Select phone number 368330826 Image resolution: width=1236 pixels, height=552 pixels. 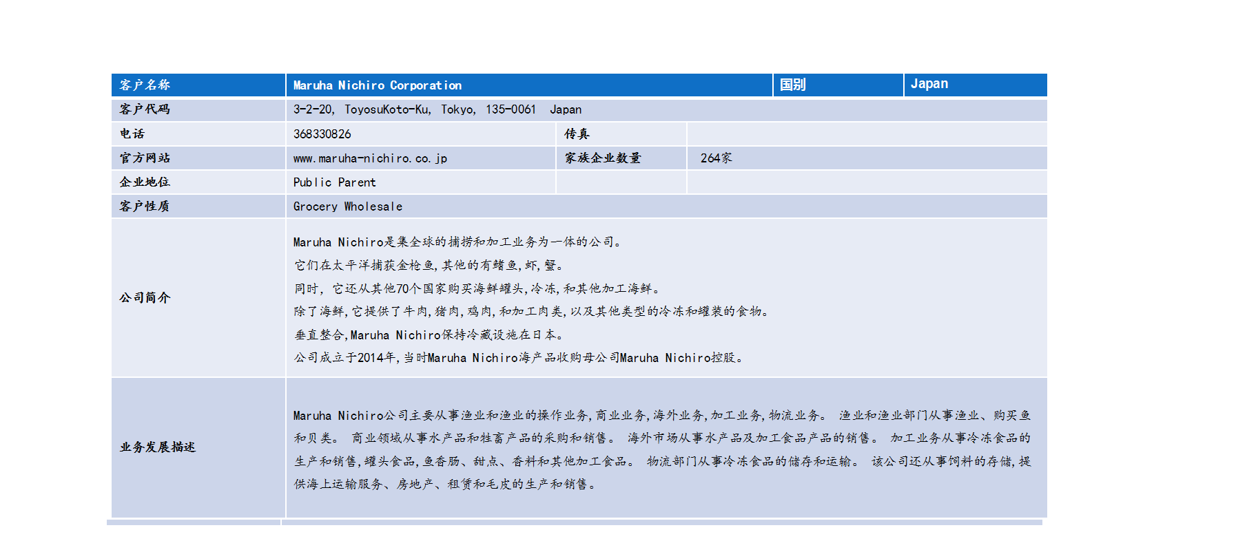coord(322,134)
